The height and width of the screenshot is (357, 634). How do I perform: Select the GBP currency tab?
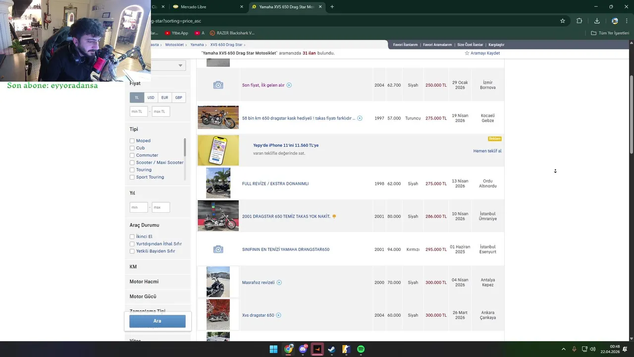(x=178, y=98)
